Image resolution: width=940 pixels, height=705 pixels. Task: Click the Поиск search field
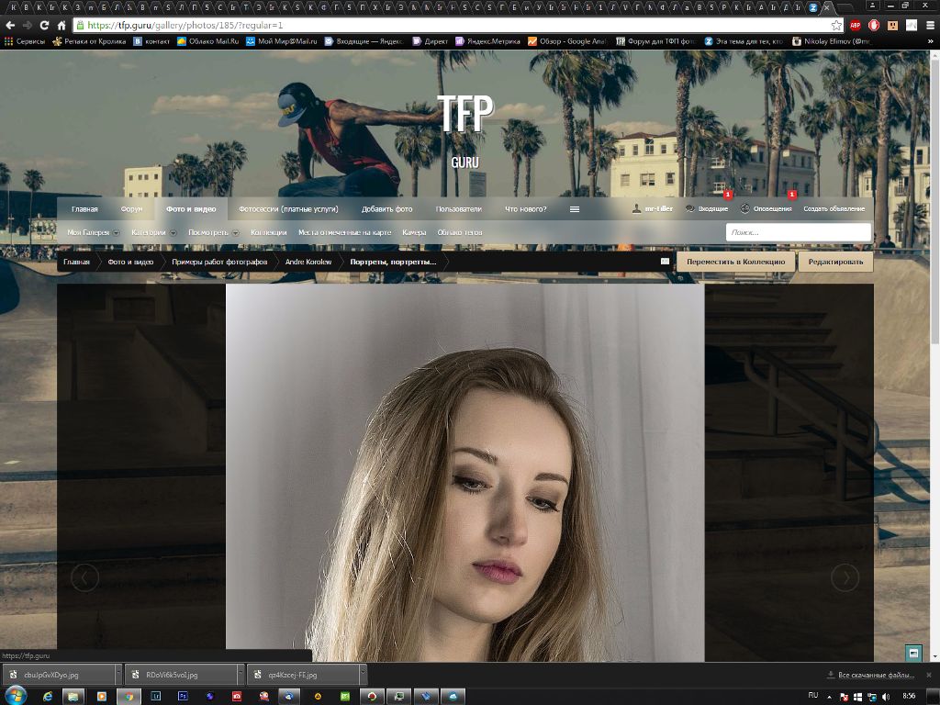797,232
